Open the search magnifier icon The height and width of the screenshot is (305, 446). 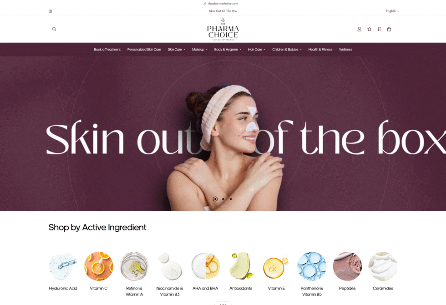click(54, 29)
